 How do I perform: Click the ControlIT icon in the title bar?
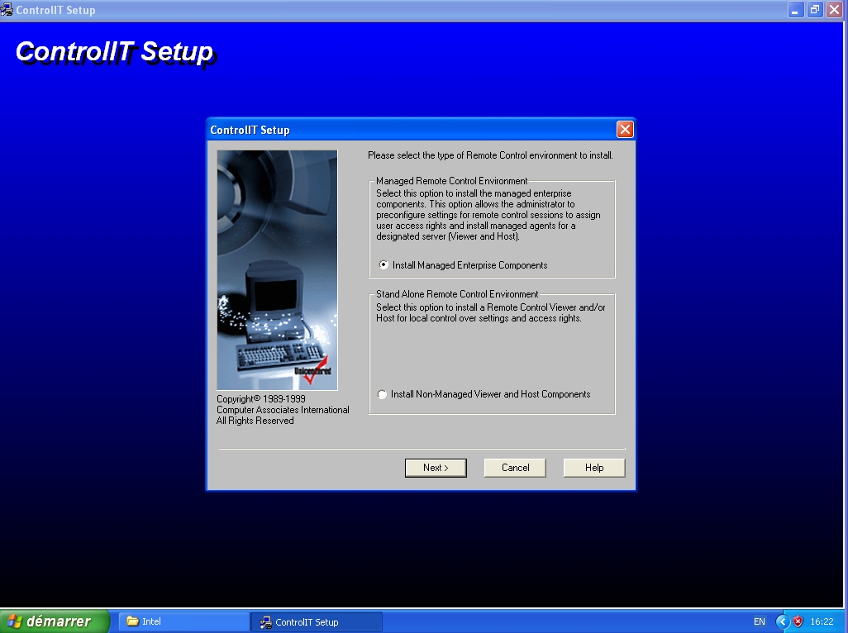(7, 10)
